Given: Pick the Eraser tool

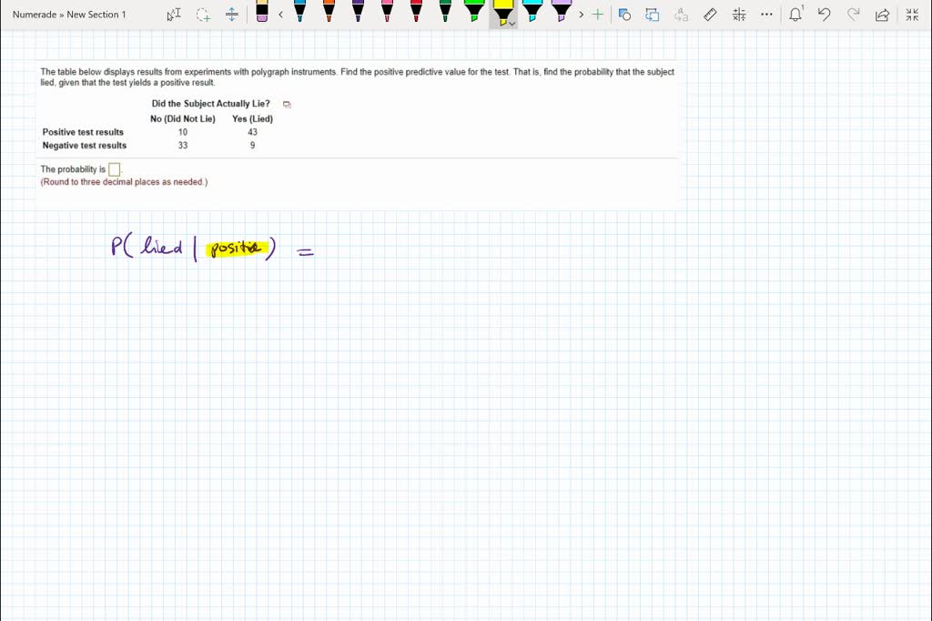Looking at the screenshot, I should pyautogui.click(x=264, y=14).
